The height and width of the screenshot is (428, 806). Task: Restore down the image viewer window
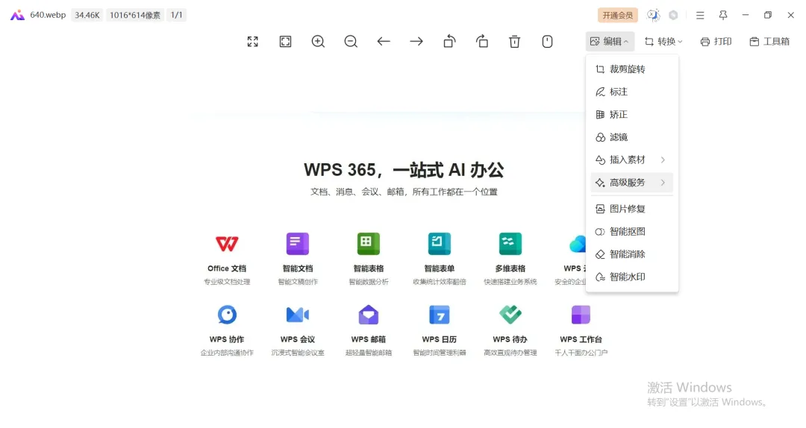pyautogui.click(x=768, y=16)
